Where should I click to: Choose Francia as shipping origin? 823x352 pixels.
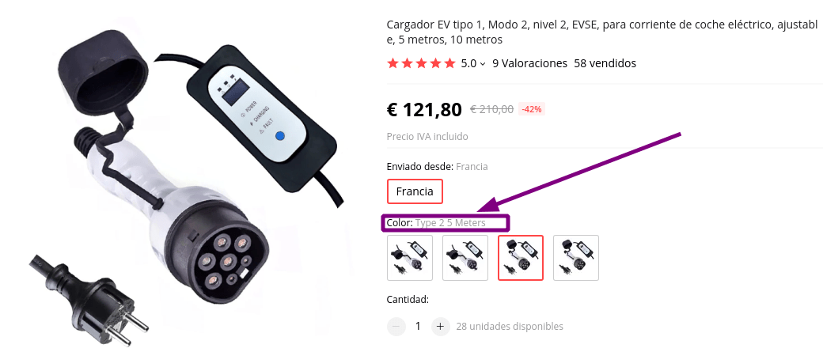[415, 191]
